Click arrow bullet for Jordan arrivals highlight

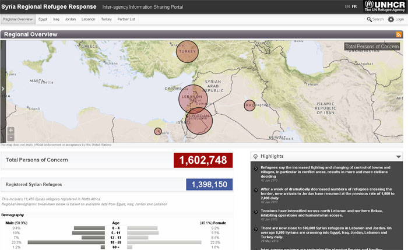click(x=255, y=190)
